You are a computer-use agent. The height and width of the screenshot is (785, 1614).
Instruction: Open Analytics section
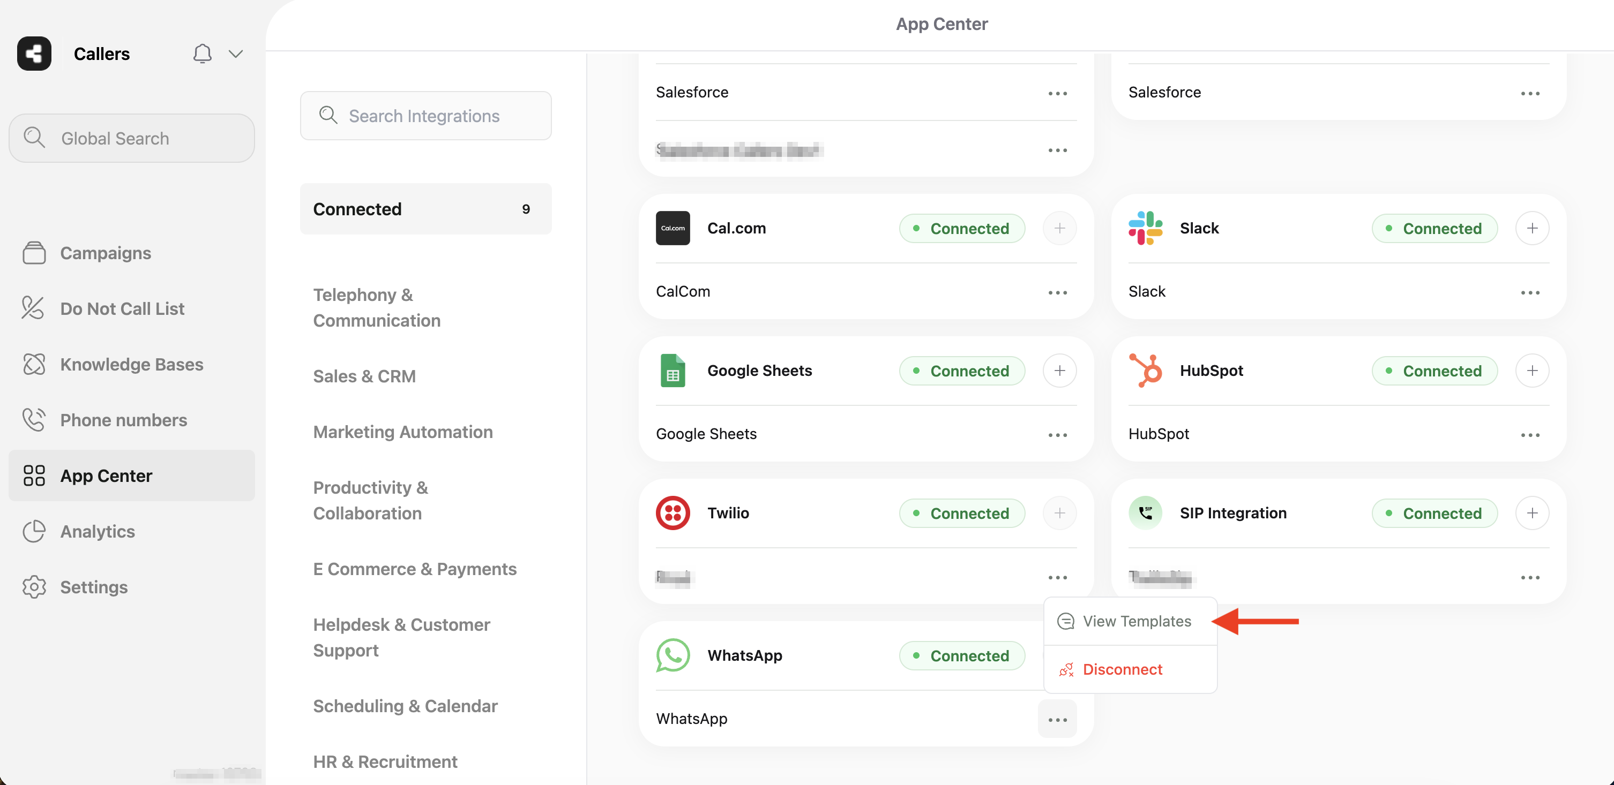point(132,532)
